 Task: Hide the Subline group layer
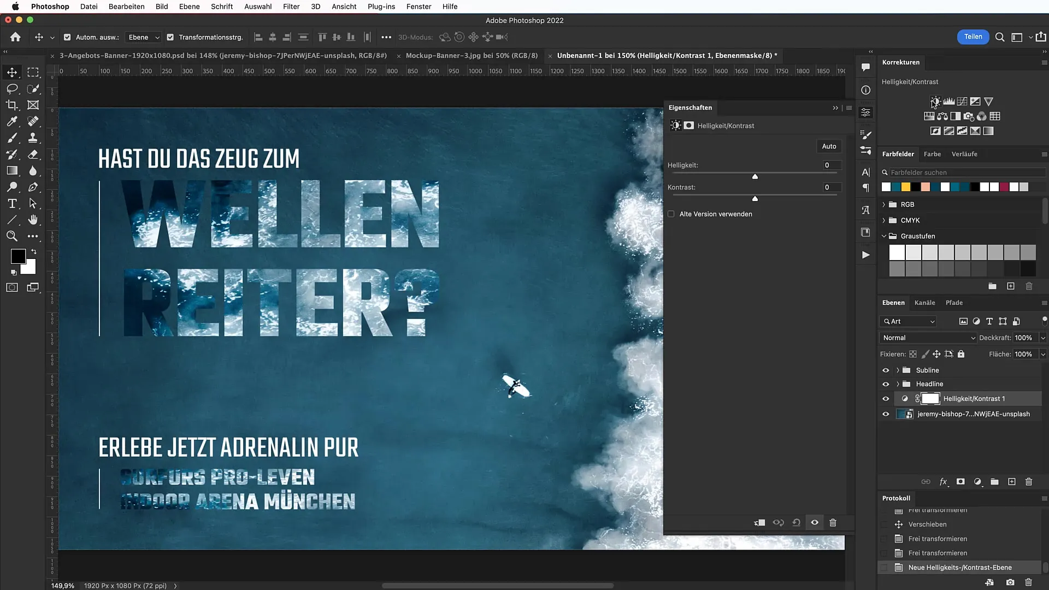(886, 370)
